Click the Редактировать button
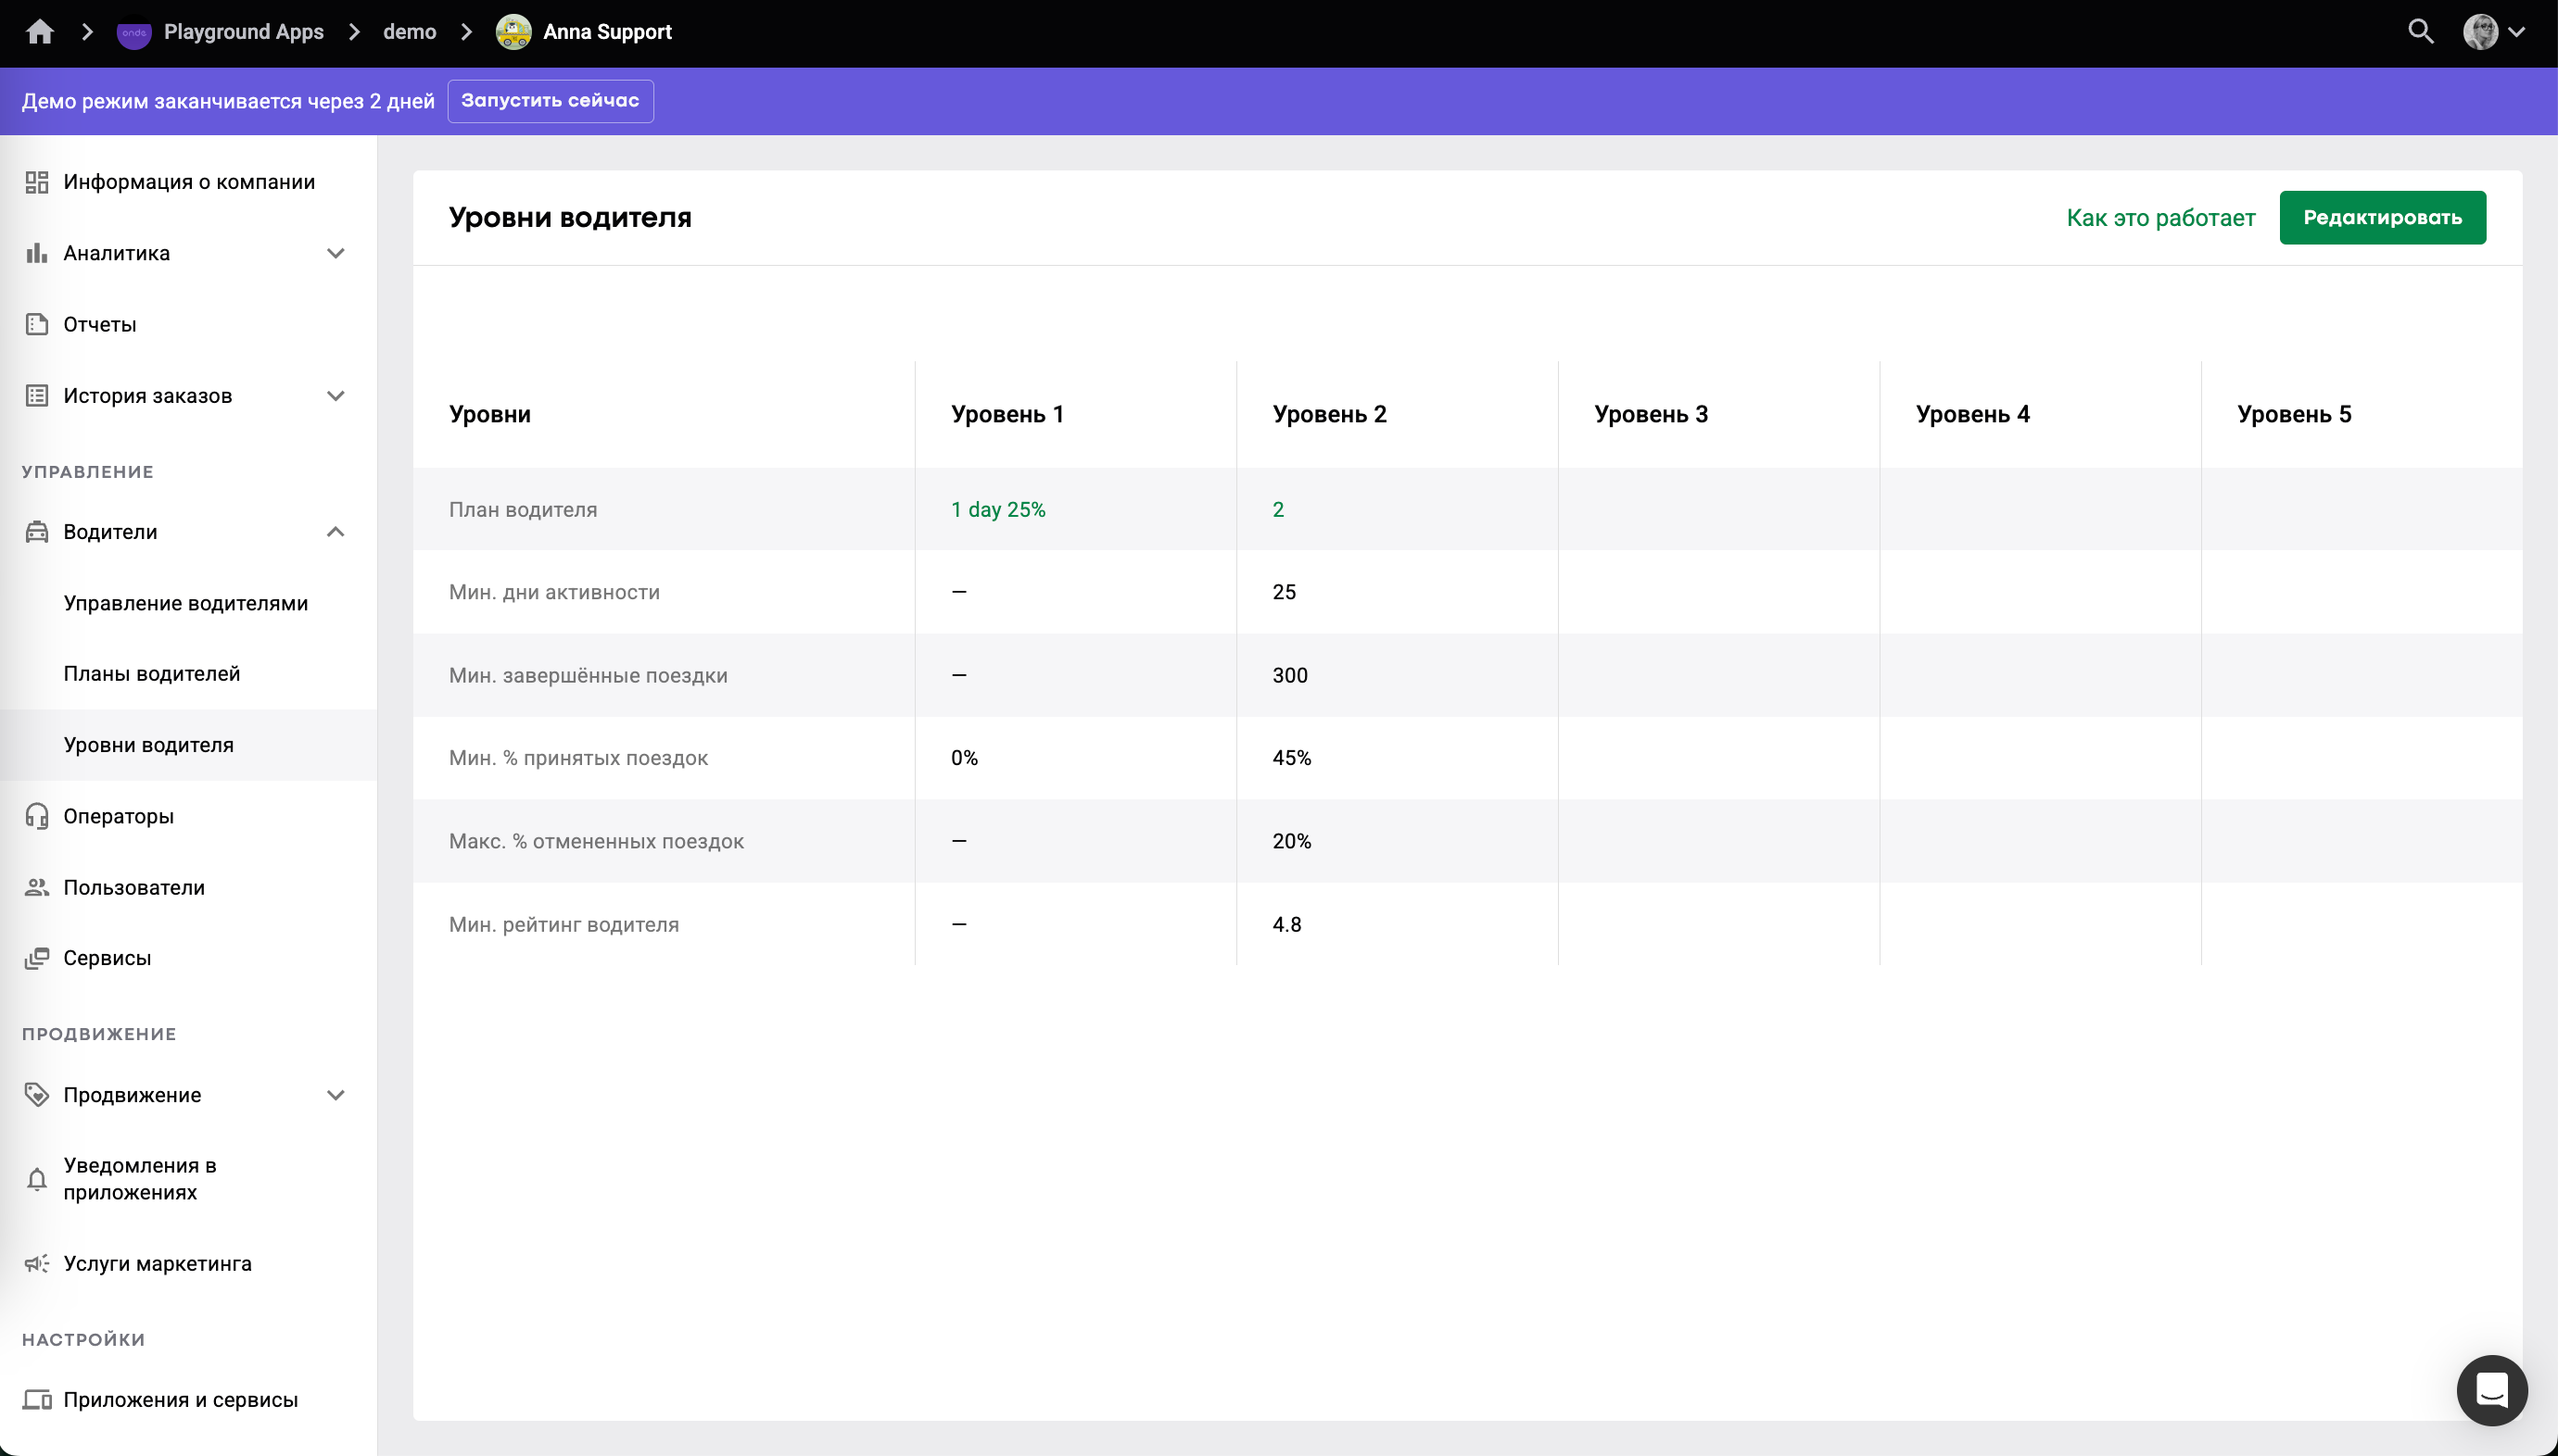The height and width of the screenshot is (1456, 2558). (x=2382, y=217)
